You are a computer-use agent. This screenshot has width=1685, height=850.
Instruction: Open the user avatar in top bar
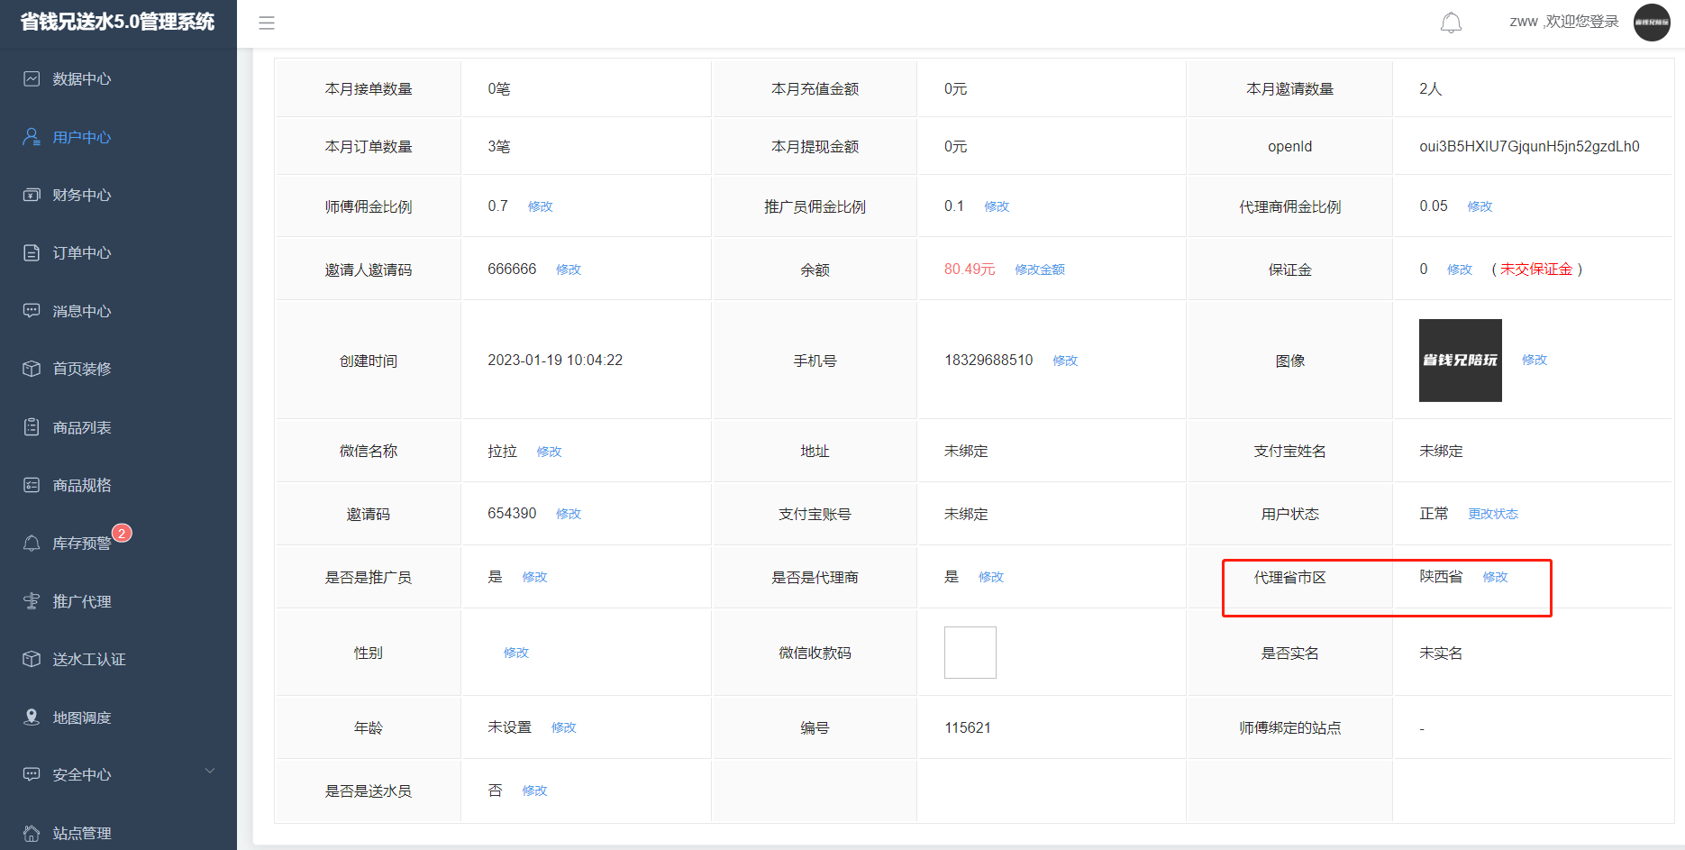tap(1652, 23)
